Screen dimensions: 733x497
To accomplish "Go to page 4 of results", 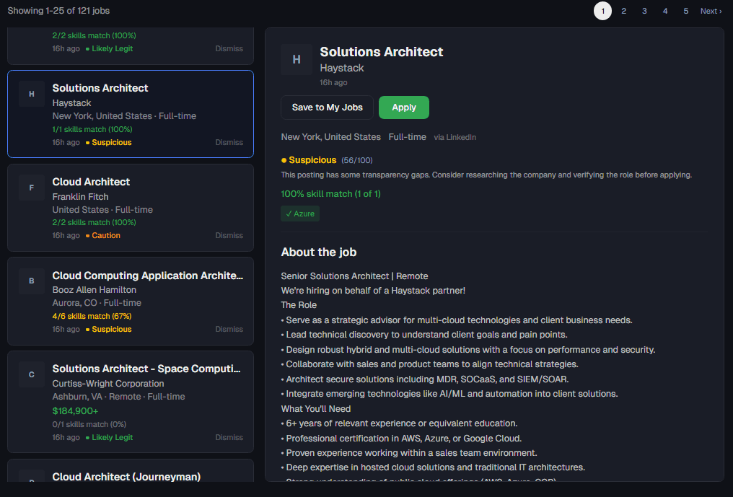I will (665, 11).
